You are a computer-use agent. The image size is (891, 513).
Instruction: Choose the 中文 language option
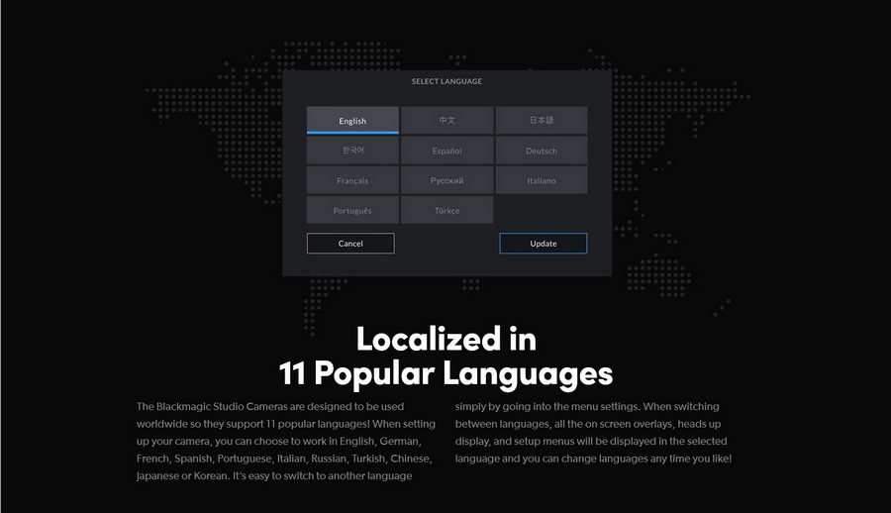[x=446, y=120]
